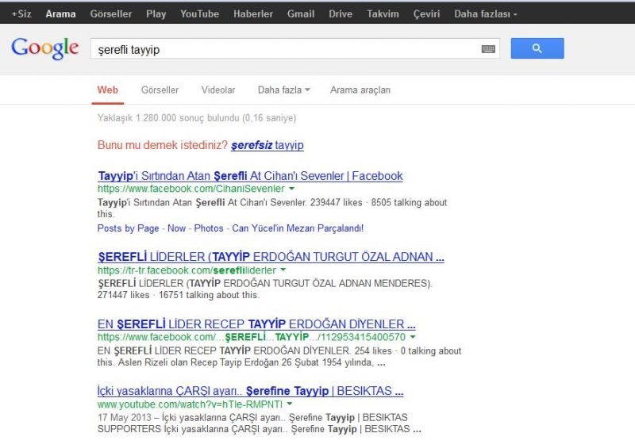Click the '+Siz' item in top bar

click(21, 13)
